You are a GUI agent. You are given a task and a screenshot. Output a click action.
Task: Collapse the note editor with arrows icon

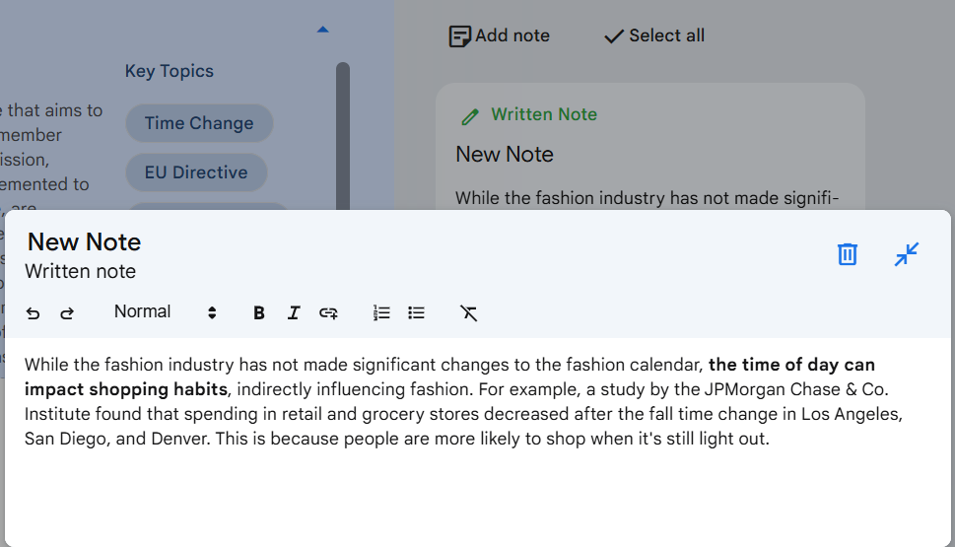(x=907, y=254)
